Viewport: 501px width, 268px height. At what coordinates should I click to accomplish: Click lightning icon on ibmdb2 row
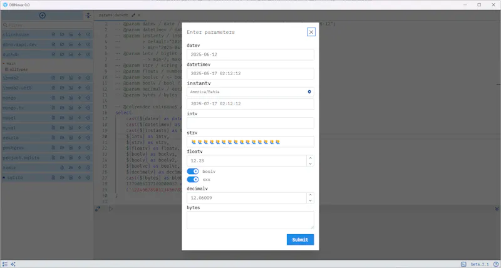pos(80,78)
